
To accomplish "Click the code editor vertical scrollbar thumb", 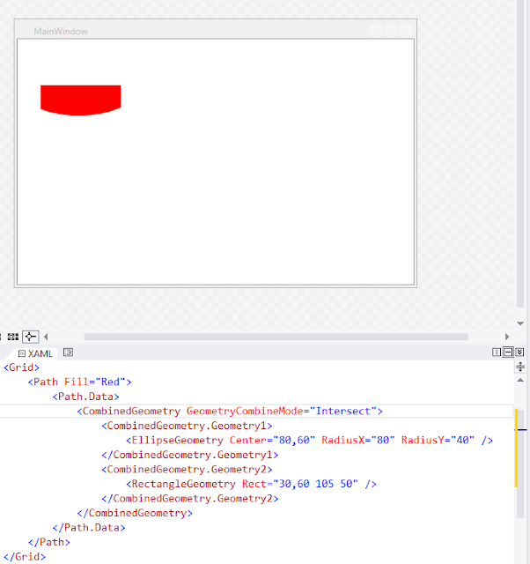I will 520,464.
